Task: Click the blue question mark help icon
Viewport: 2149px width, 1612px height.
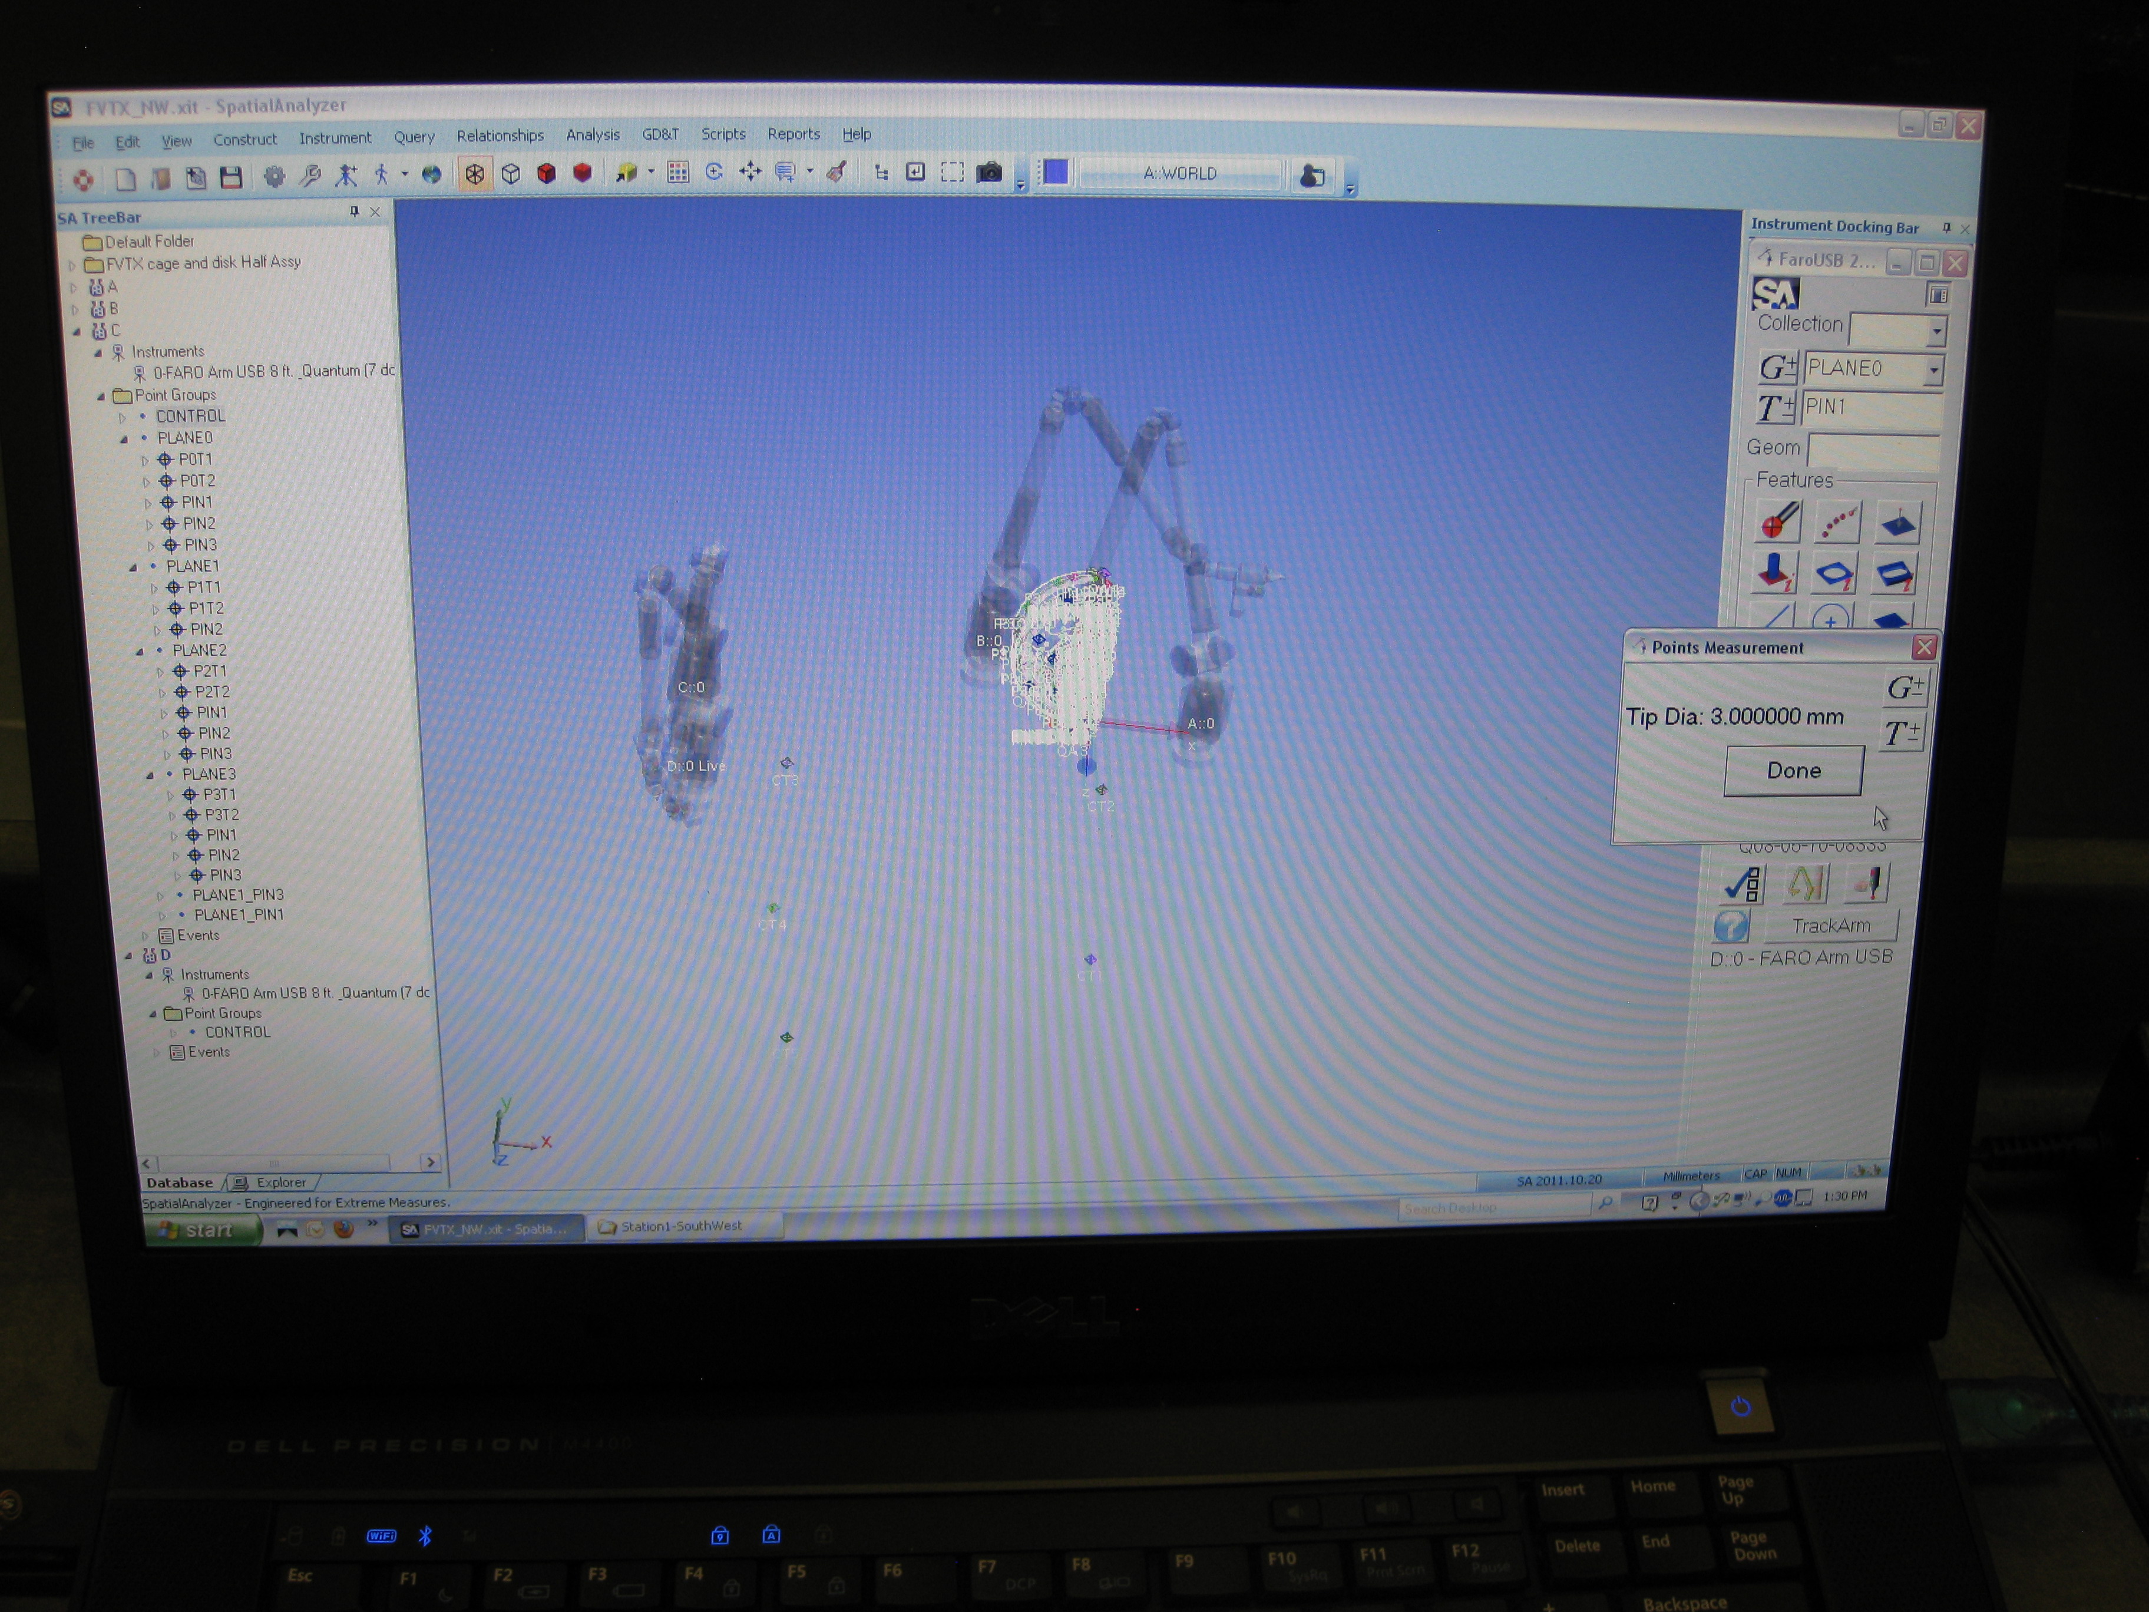Action: click(x=1731, y=925)
